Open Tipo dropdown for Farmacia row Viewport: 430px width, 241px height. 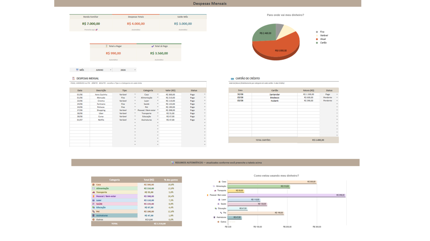click(x=135, y=104)
